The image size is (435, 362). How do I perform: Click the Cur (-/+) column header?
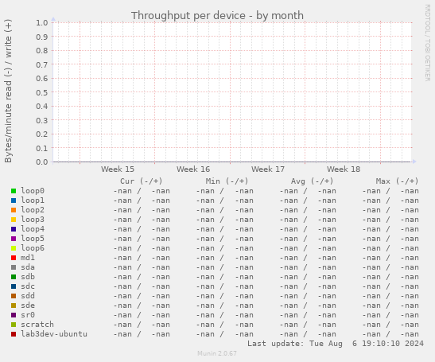tap(142, 181)
